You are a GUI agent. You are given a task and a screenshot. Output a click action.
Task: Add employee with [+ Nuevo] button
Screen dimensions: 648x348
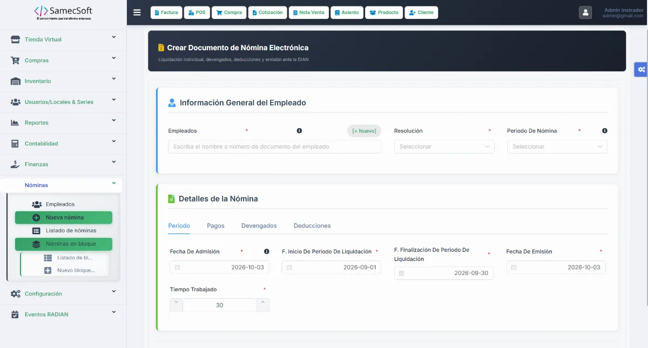click(364, 131)
